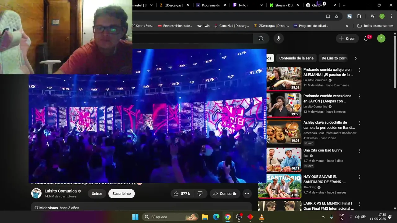Open the Todos los marcadores folder
This screenshot has height=223, width=397.
375,26
